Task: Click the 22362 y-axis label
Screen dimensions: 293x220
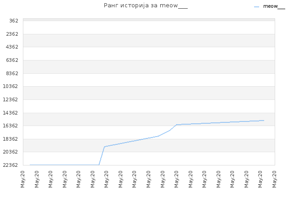Action: click(x=11, y=165)
